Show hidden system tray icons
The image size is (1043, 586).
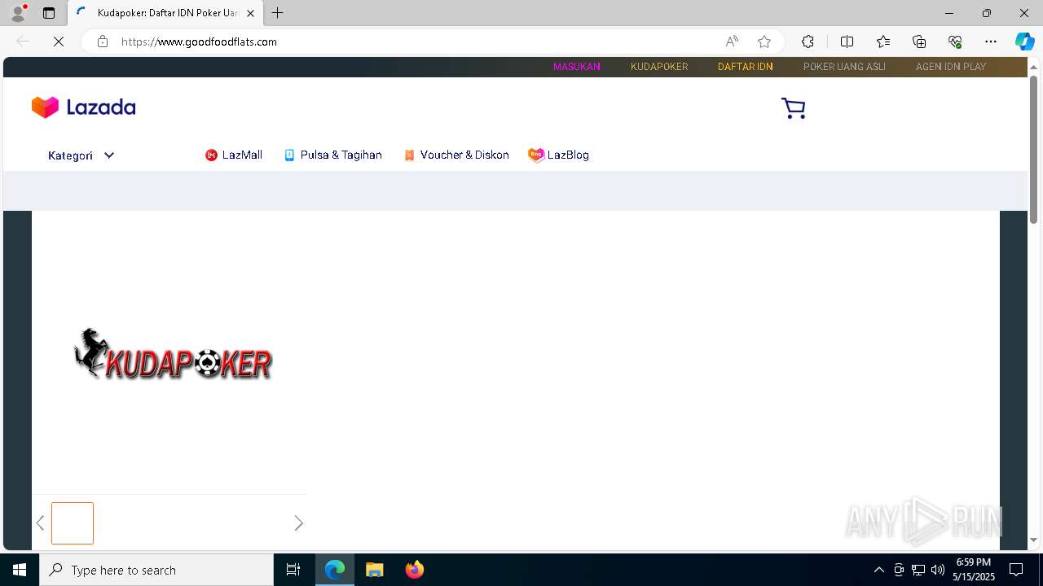click(878, 570)
